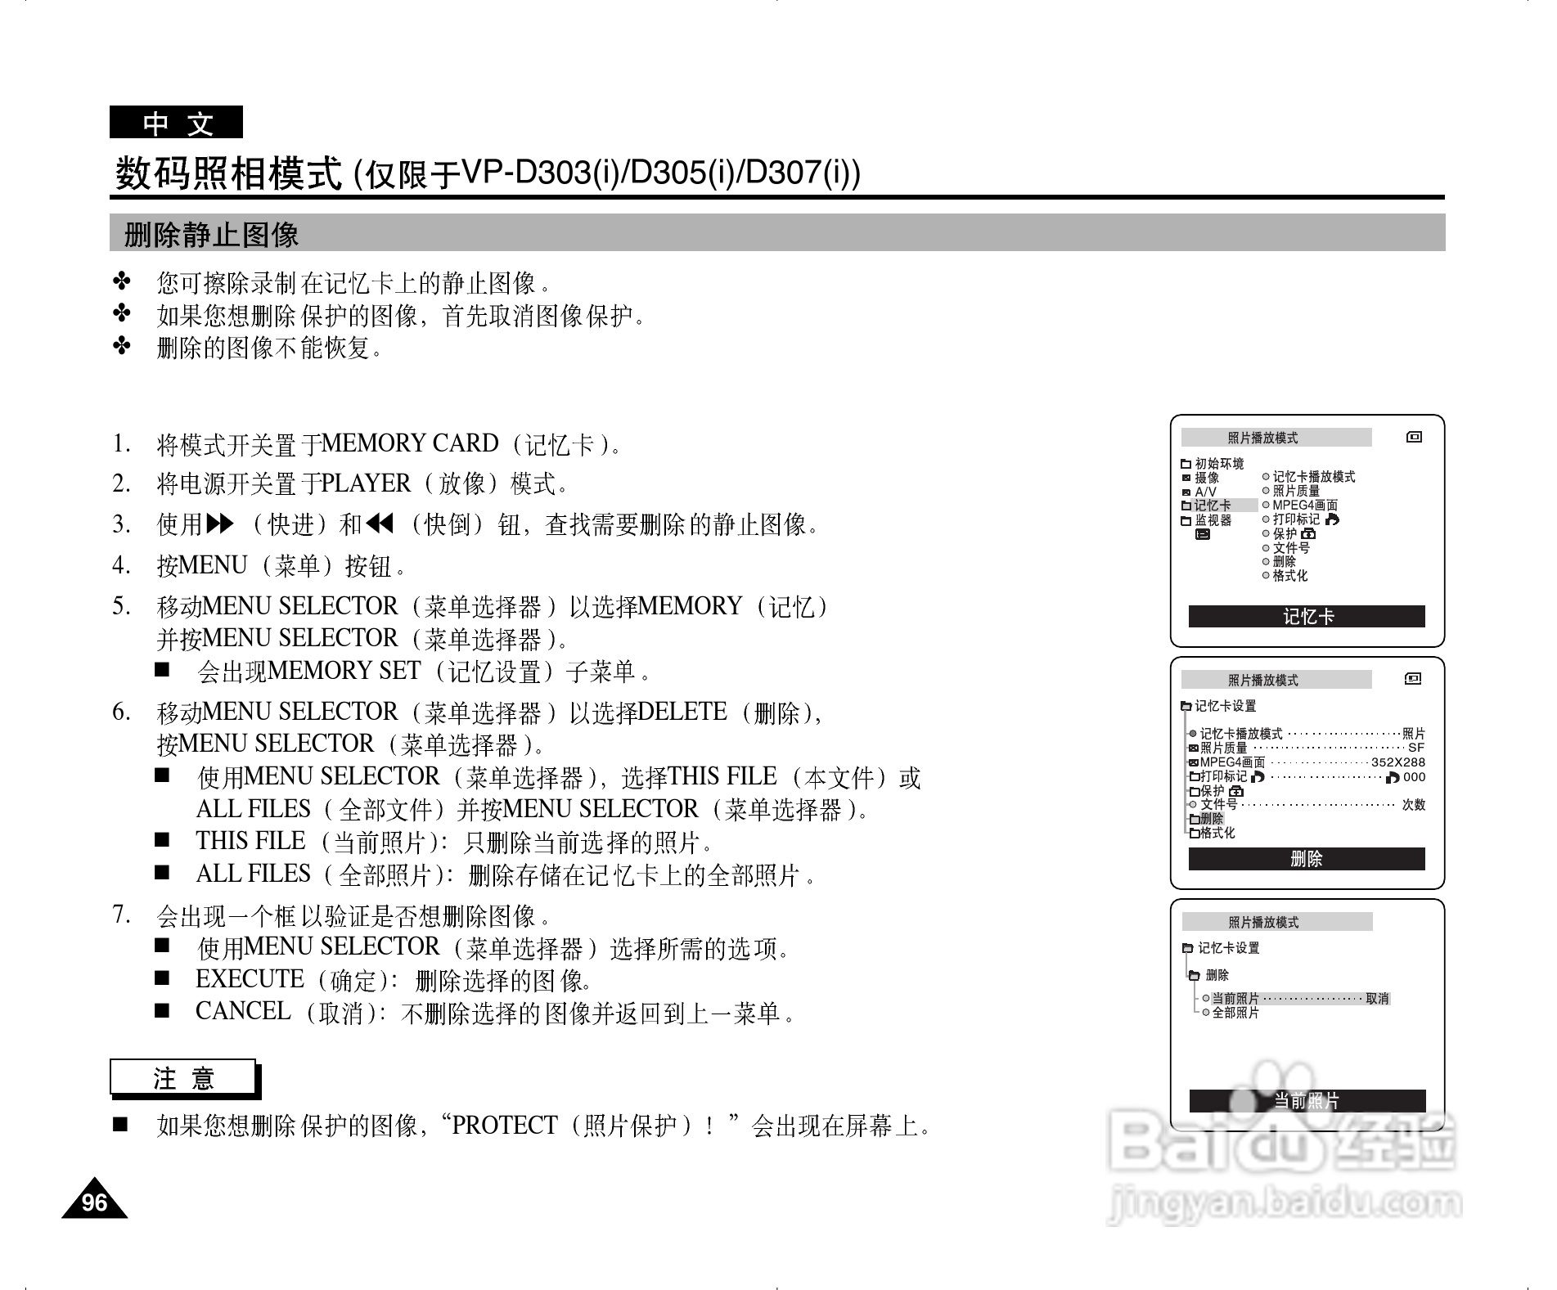The image size is (1557, 1290).
Task: Click the black 记忆卡 banner
Action: [1307, 617]
